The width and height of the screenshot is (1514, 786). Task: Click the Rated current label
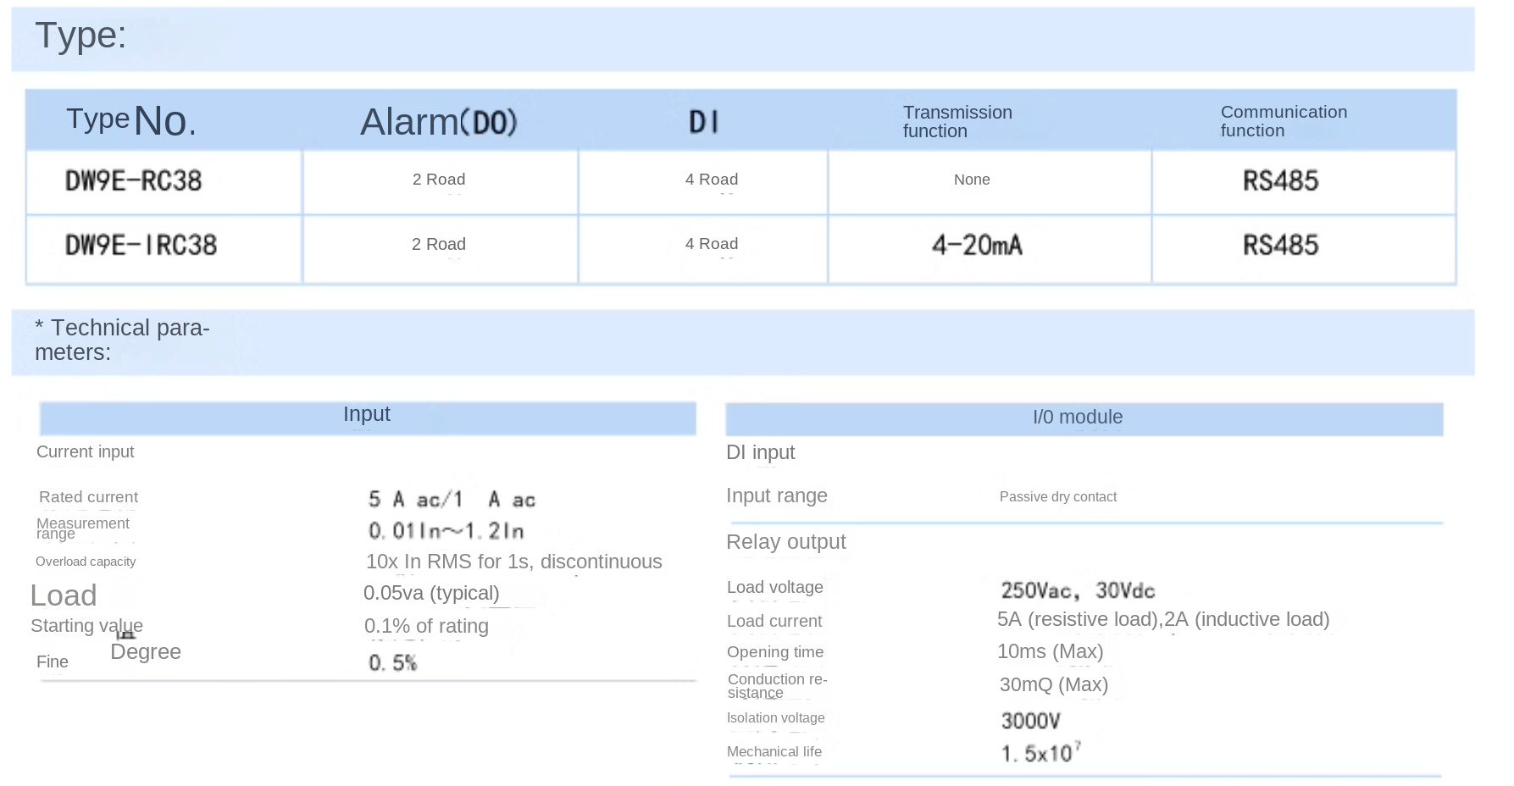pos(88,497)
